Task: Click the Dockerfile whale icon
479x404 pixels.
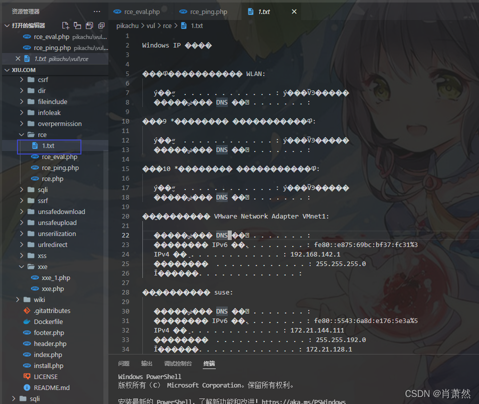Action: [27, 321]
